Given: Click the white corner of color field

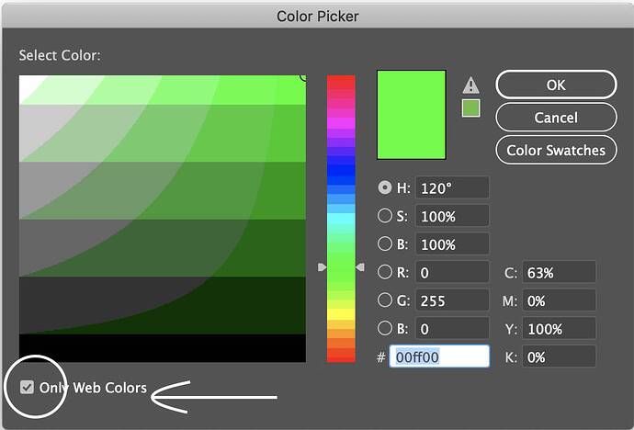Looking at the screenshot, I should 26,83.
